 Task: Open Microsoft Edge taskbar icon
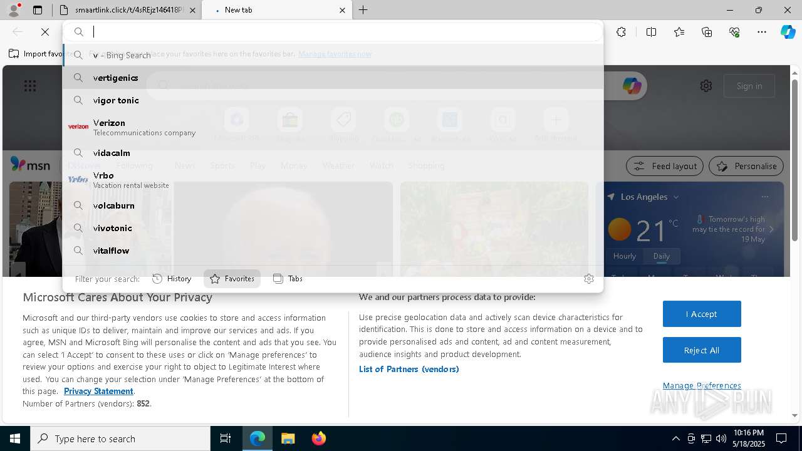258,438
